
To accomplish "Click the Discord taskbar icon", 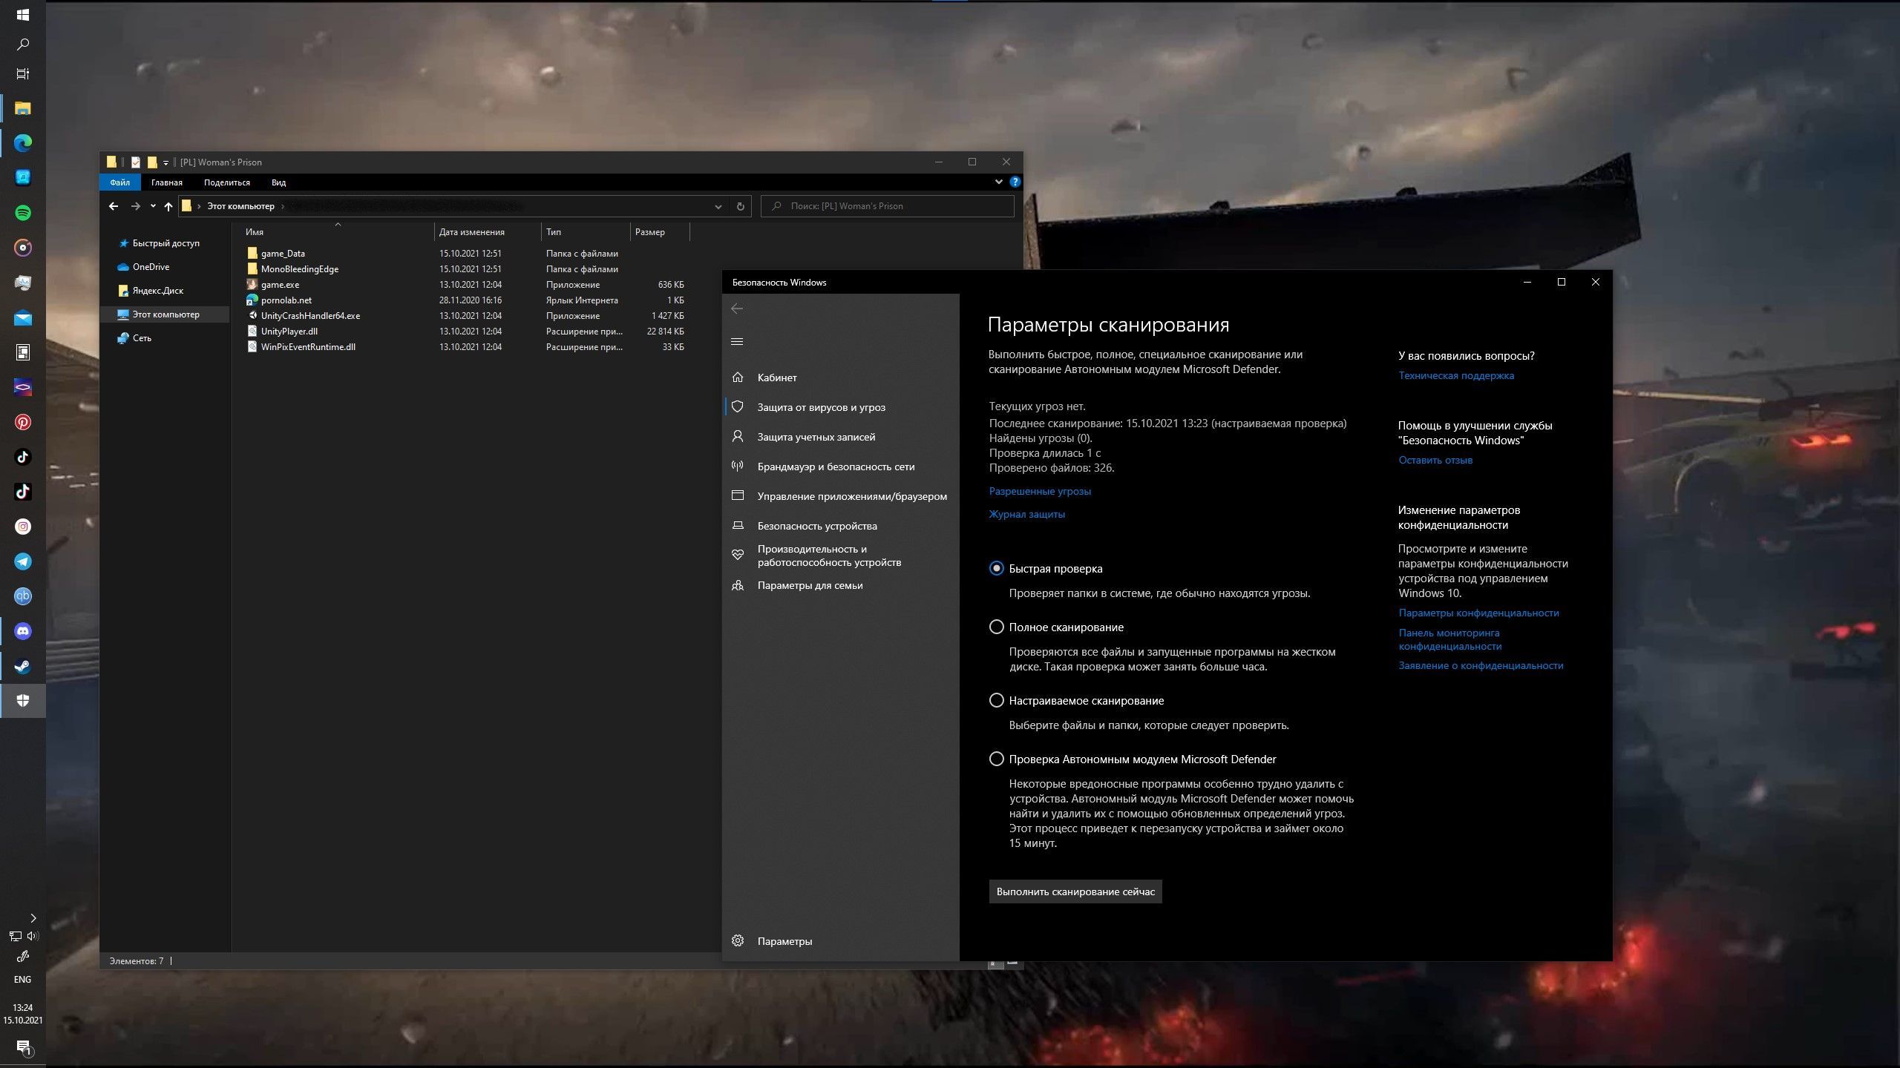I will (23, 631).
